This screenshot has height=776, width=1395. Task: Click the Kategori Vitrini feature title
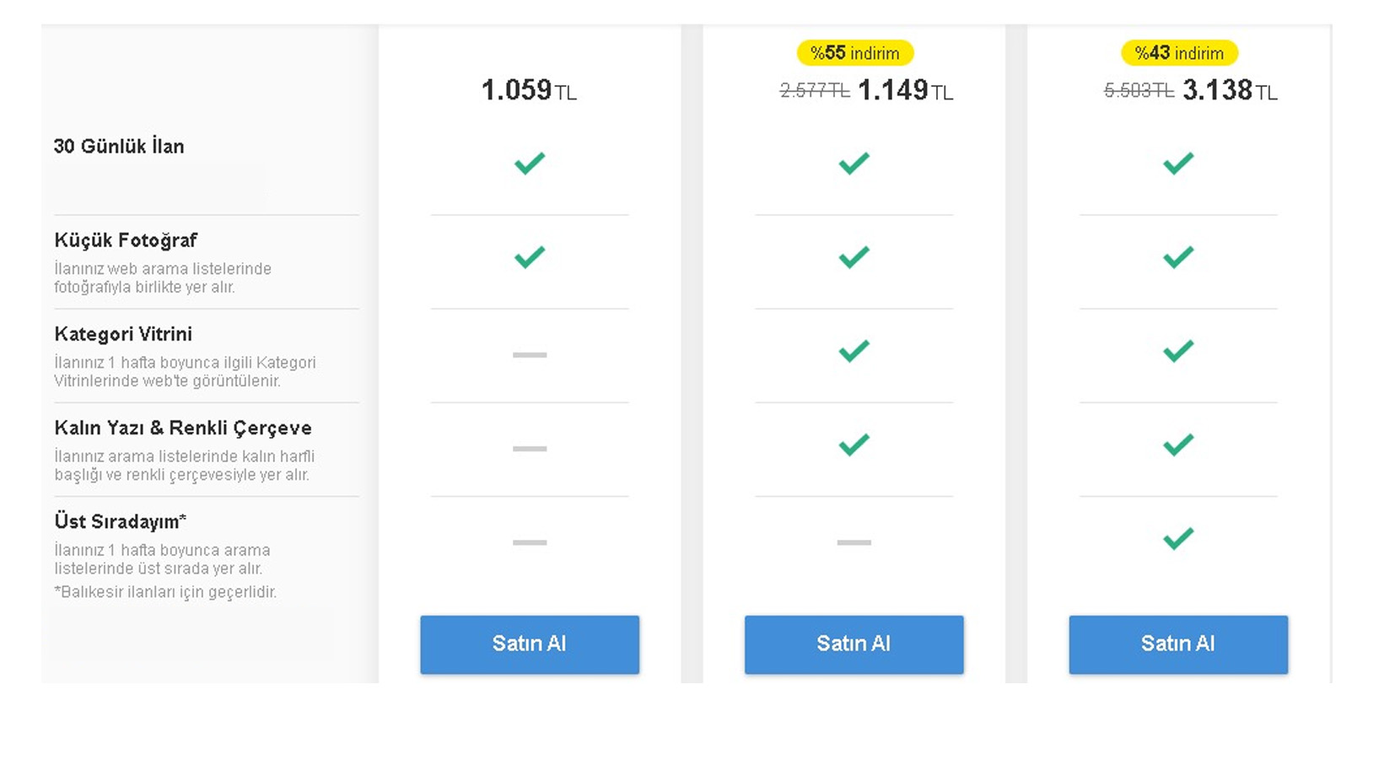coord(123,334)
